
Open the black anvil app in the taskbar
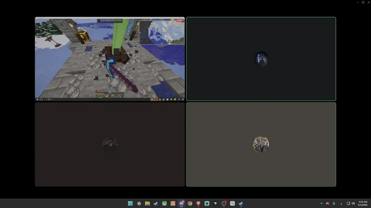point(215,203)
